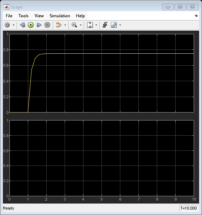This screenshot has height=215, width=202.
Task: Open Configuration Properties gear icon
Action: pyautogui.click(x=7, y=25)
